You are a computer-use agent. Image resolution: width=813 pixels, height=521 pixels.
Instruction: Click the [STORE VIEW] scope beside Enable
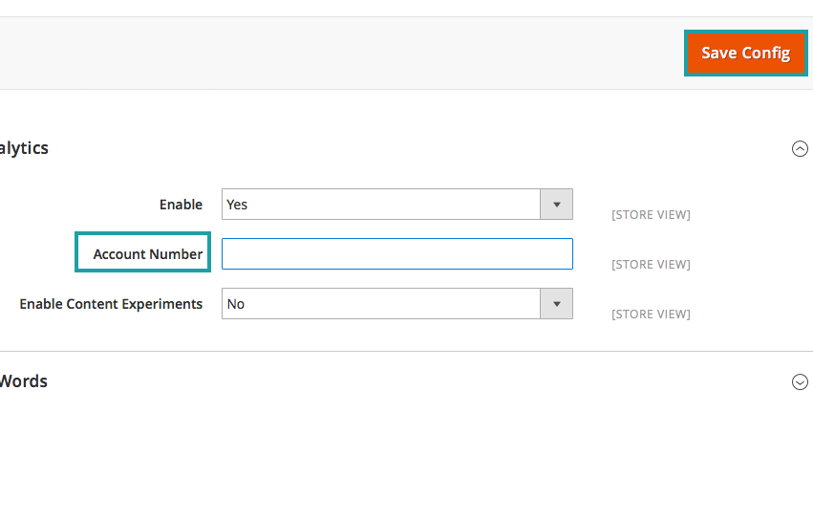[x=651, y=215]
